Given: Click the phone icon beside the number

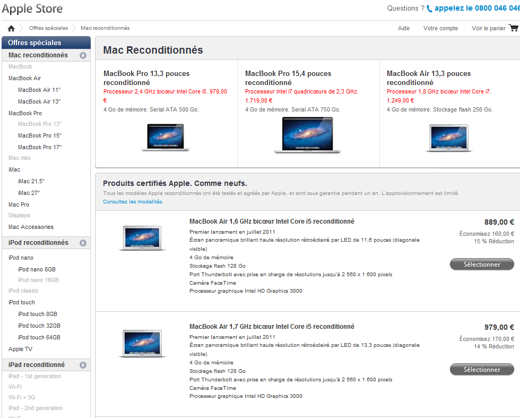Looking at the screenshot, I should [429, 8].
